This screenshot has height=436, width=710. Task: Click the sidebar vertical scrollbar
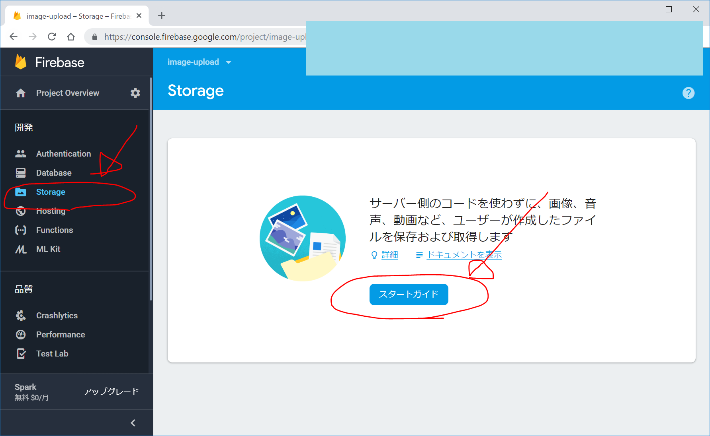(x=151, y=189)
